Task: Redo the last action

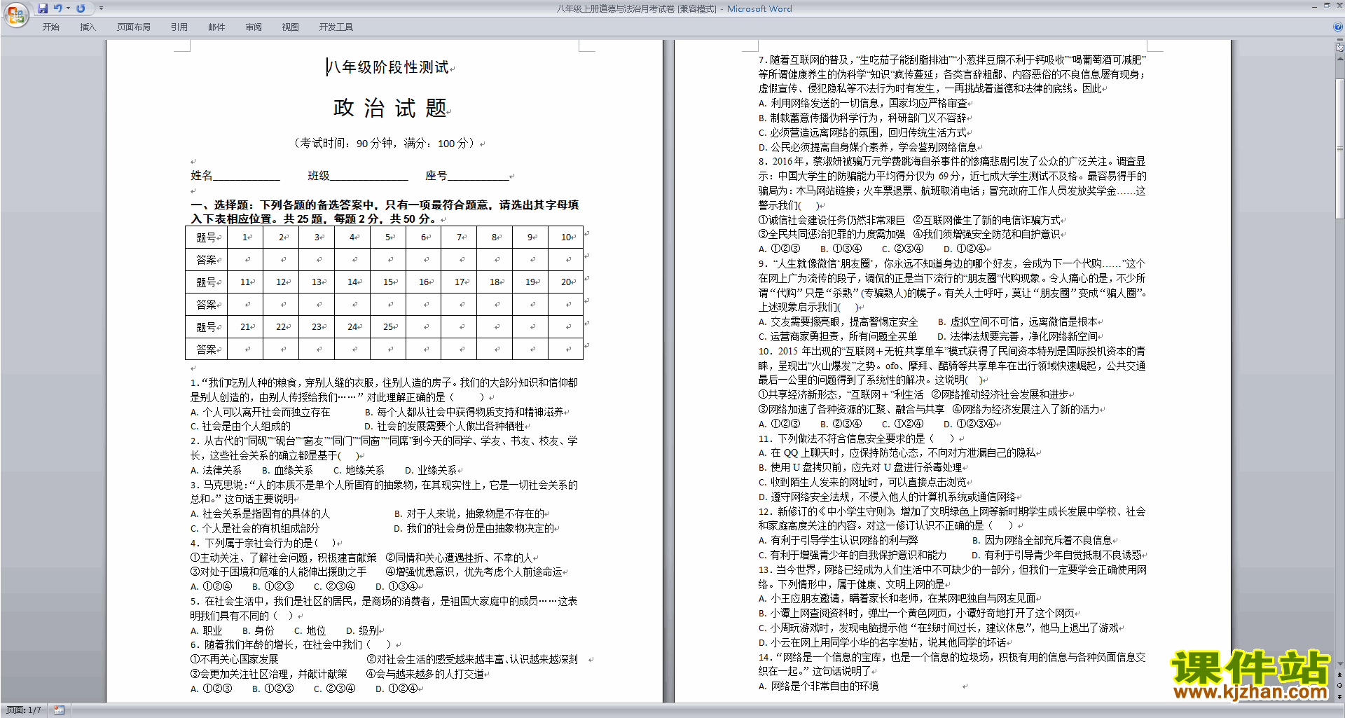Action: 81,8
